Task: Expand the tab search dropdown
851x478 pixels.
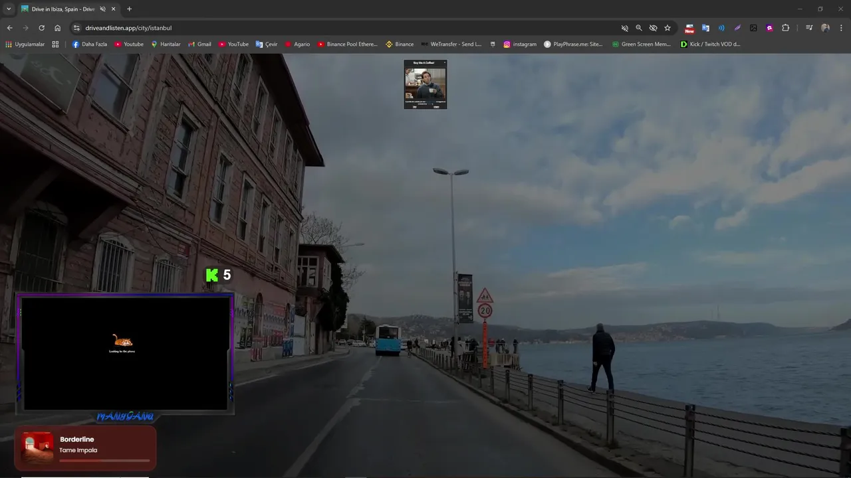Action: point(9,9)
